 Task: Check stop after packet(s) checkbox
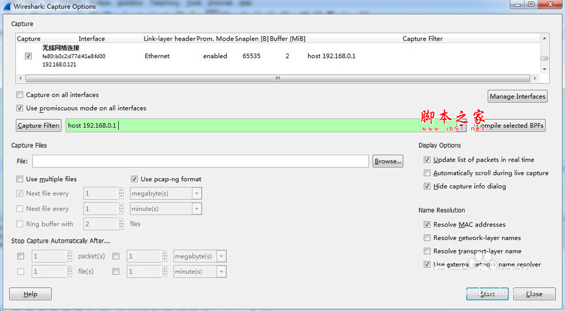click(x=21, y=256)
